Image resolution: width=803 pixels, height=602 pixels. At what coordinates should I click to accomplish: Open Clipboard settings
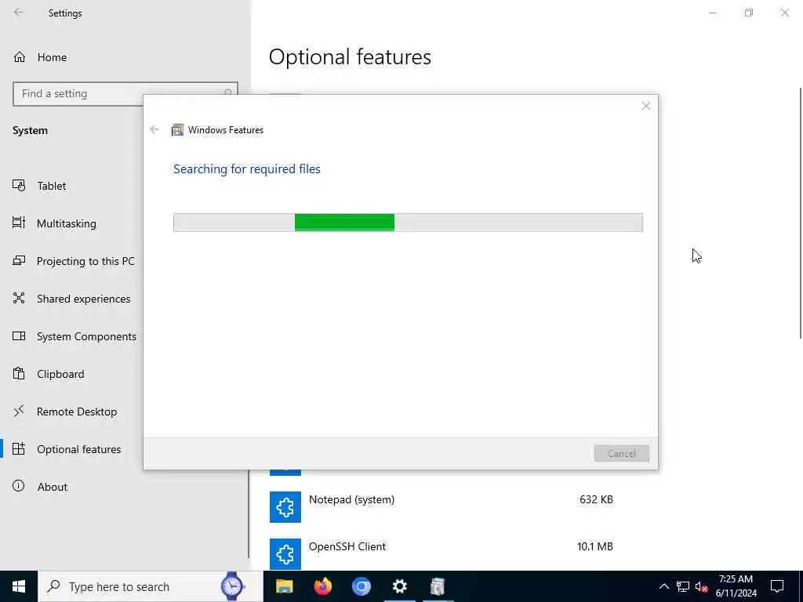(60, 374)
